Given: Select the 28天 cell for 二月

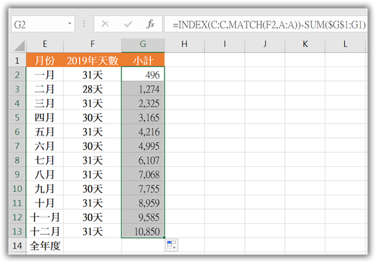Looking at the screenshot, I should (92, 89).
